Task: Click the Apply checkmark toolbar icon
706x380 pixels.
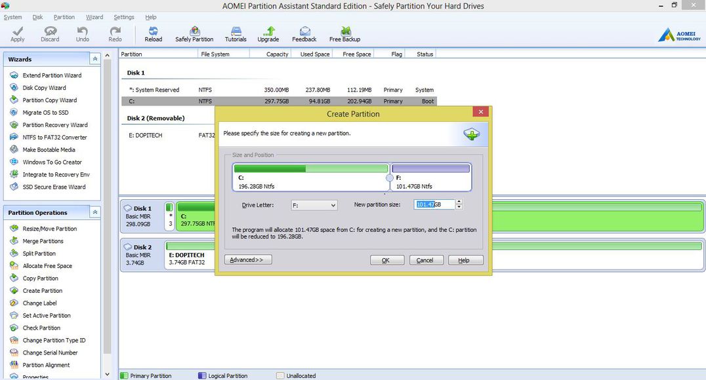Action: tap(18, 31)
